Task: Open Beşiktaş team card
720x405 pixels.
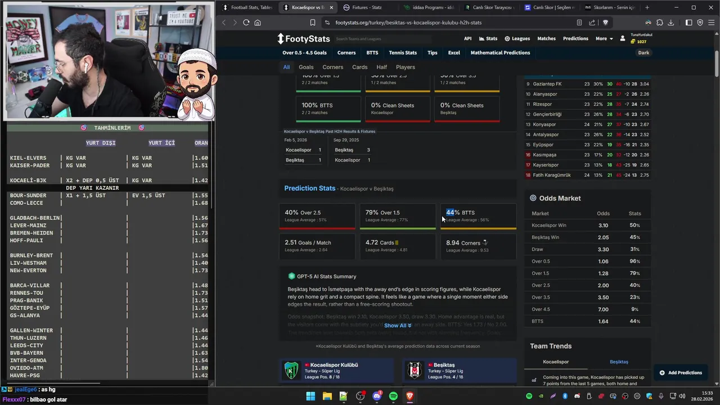Action: pyautogui.click(x=460, y=371)
